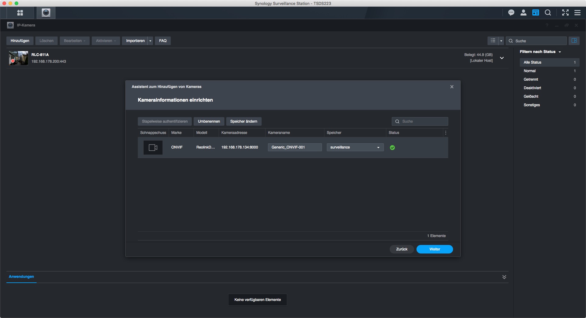
Task: Open the list view mode dropdown
Action: [x=501, y=41]
